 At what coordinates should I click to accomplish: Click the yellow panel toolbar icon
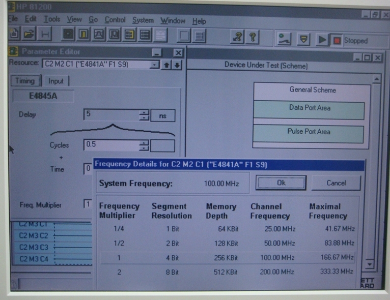pyautogui.click(x=83, y=34)
